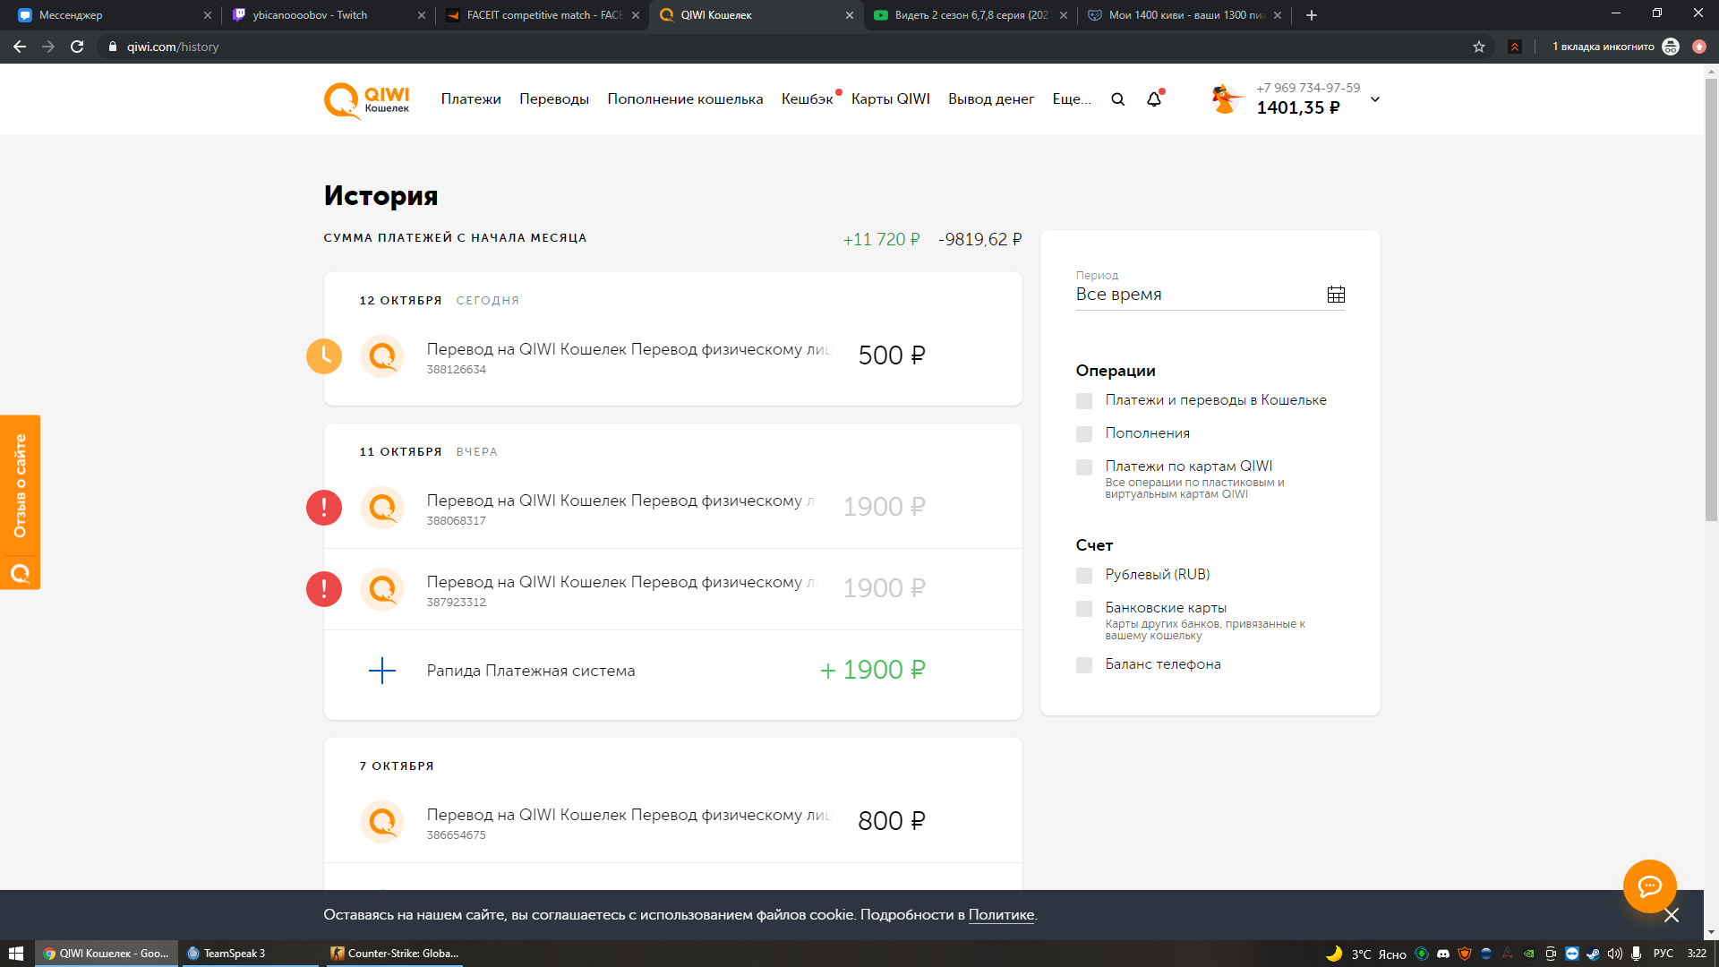Open a new browser tab

(x=1312, y=15)
